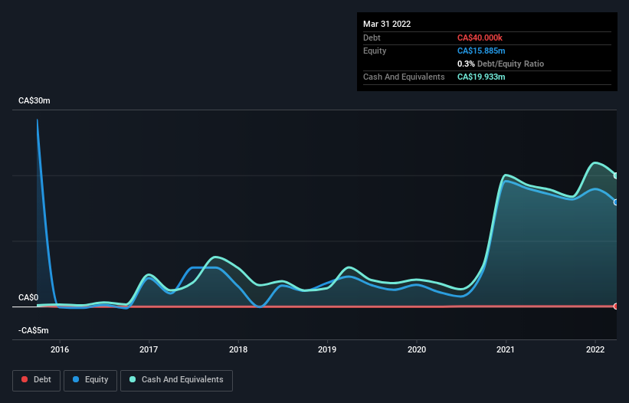The height and width of the screenshot is (403, 629).
Task: Click the CA$0 y-axis label
Action: (28, 297)
